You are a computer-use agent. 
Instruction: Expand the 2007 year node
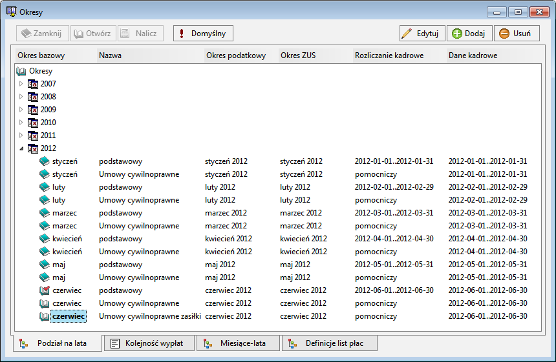21,84
